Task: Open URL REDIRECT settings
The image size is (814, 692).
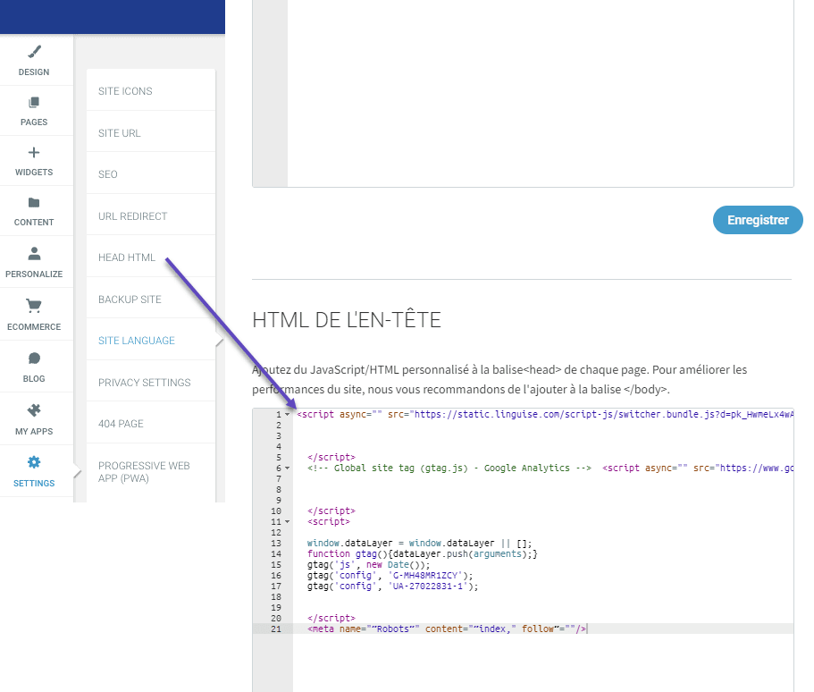Action: coord(151,216)
